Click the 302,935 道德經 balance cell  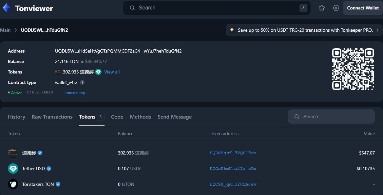133,153
